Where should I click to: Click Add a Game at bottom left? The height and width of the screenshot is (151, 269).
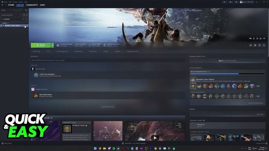click(x=7, y=143)
